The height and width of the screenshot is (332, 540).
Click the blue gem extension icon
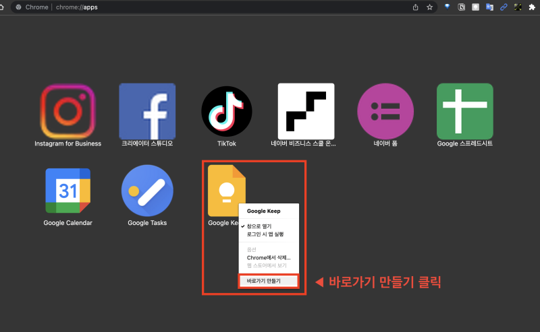point(447,7)
